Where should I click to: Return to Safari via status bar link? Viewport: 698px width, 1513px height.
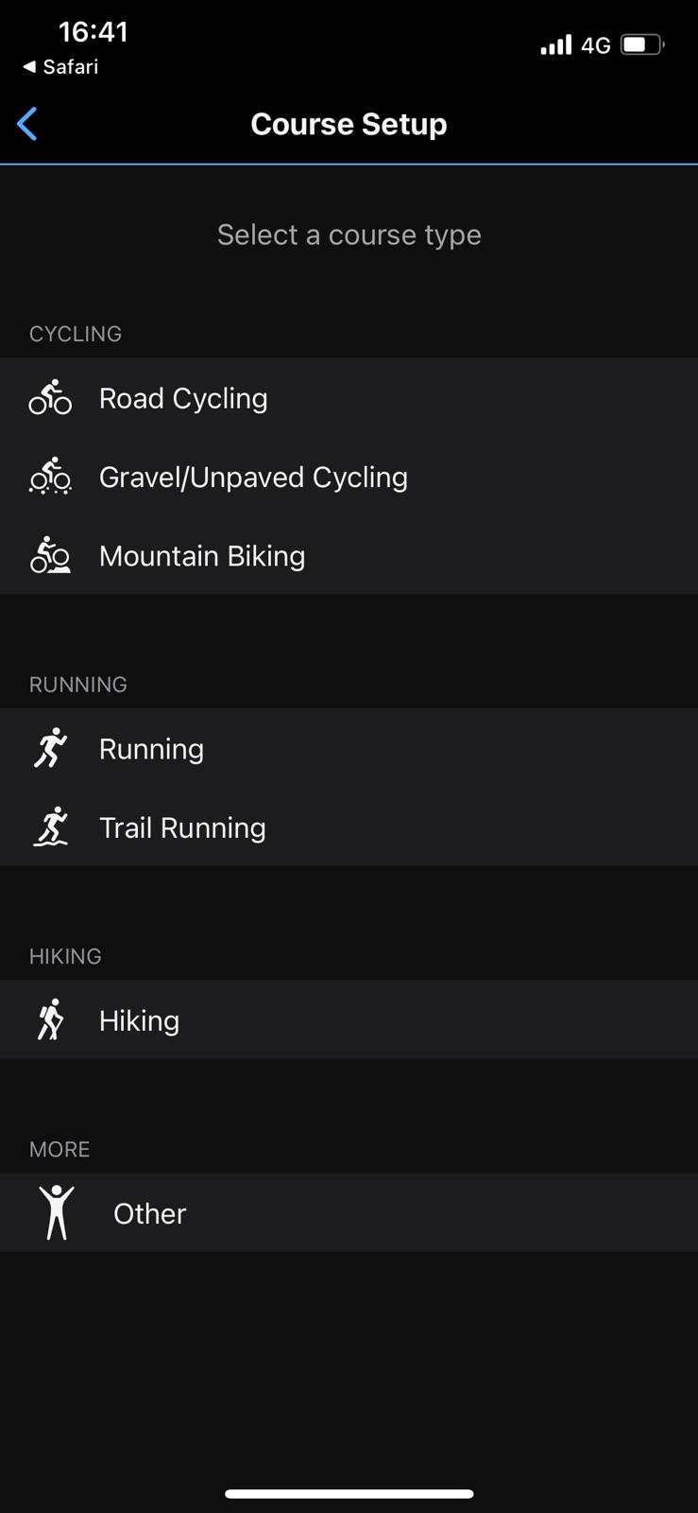60,66
